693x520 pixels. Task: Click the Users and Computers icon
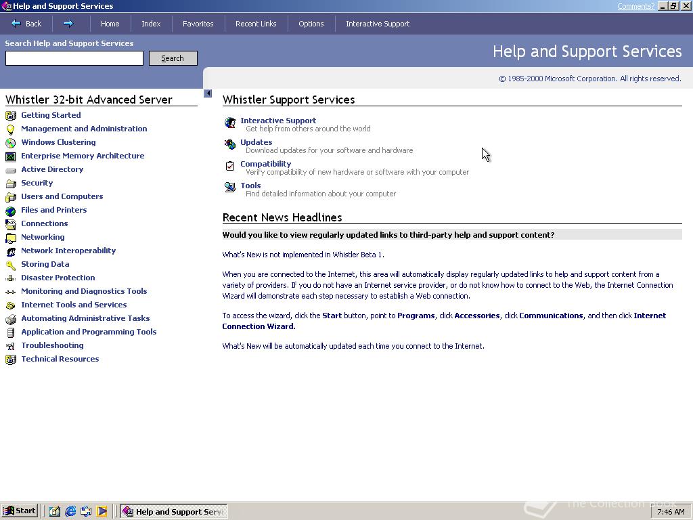(x=11, y=197)
